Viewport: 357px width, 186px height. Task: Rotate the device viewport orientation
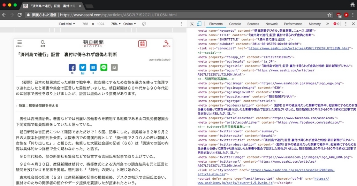144,24
